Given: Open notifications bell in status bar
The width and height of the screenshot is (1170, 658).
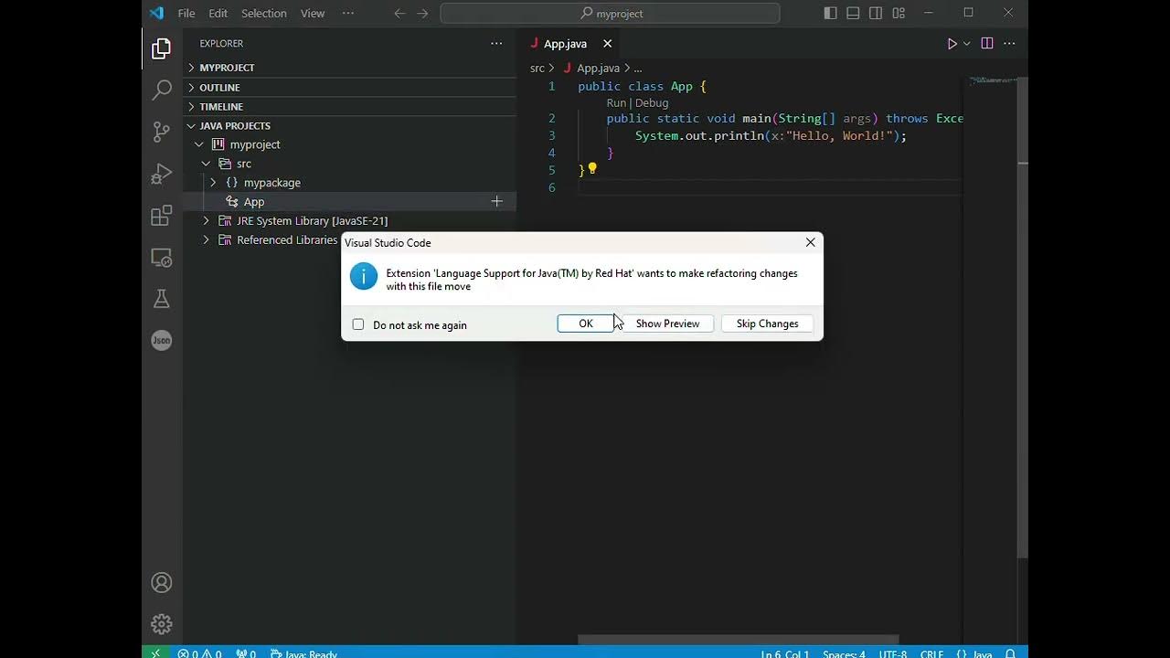Looking at the screenshot, I should click(1011, 653).
